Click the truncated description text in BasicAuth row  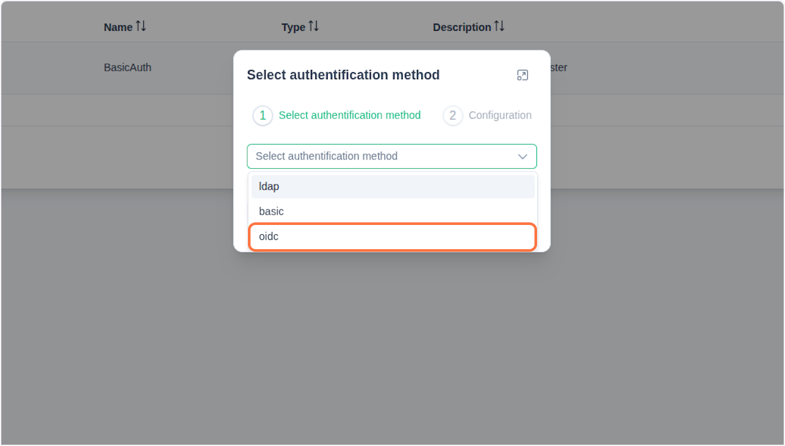(x=559, y=67)
